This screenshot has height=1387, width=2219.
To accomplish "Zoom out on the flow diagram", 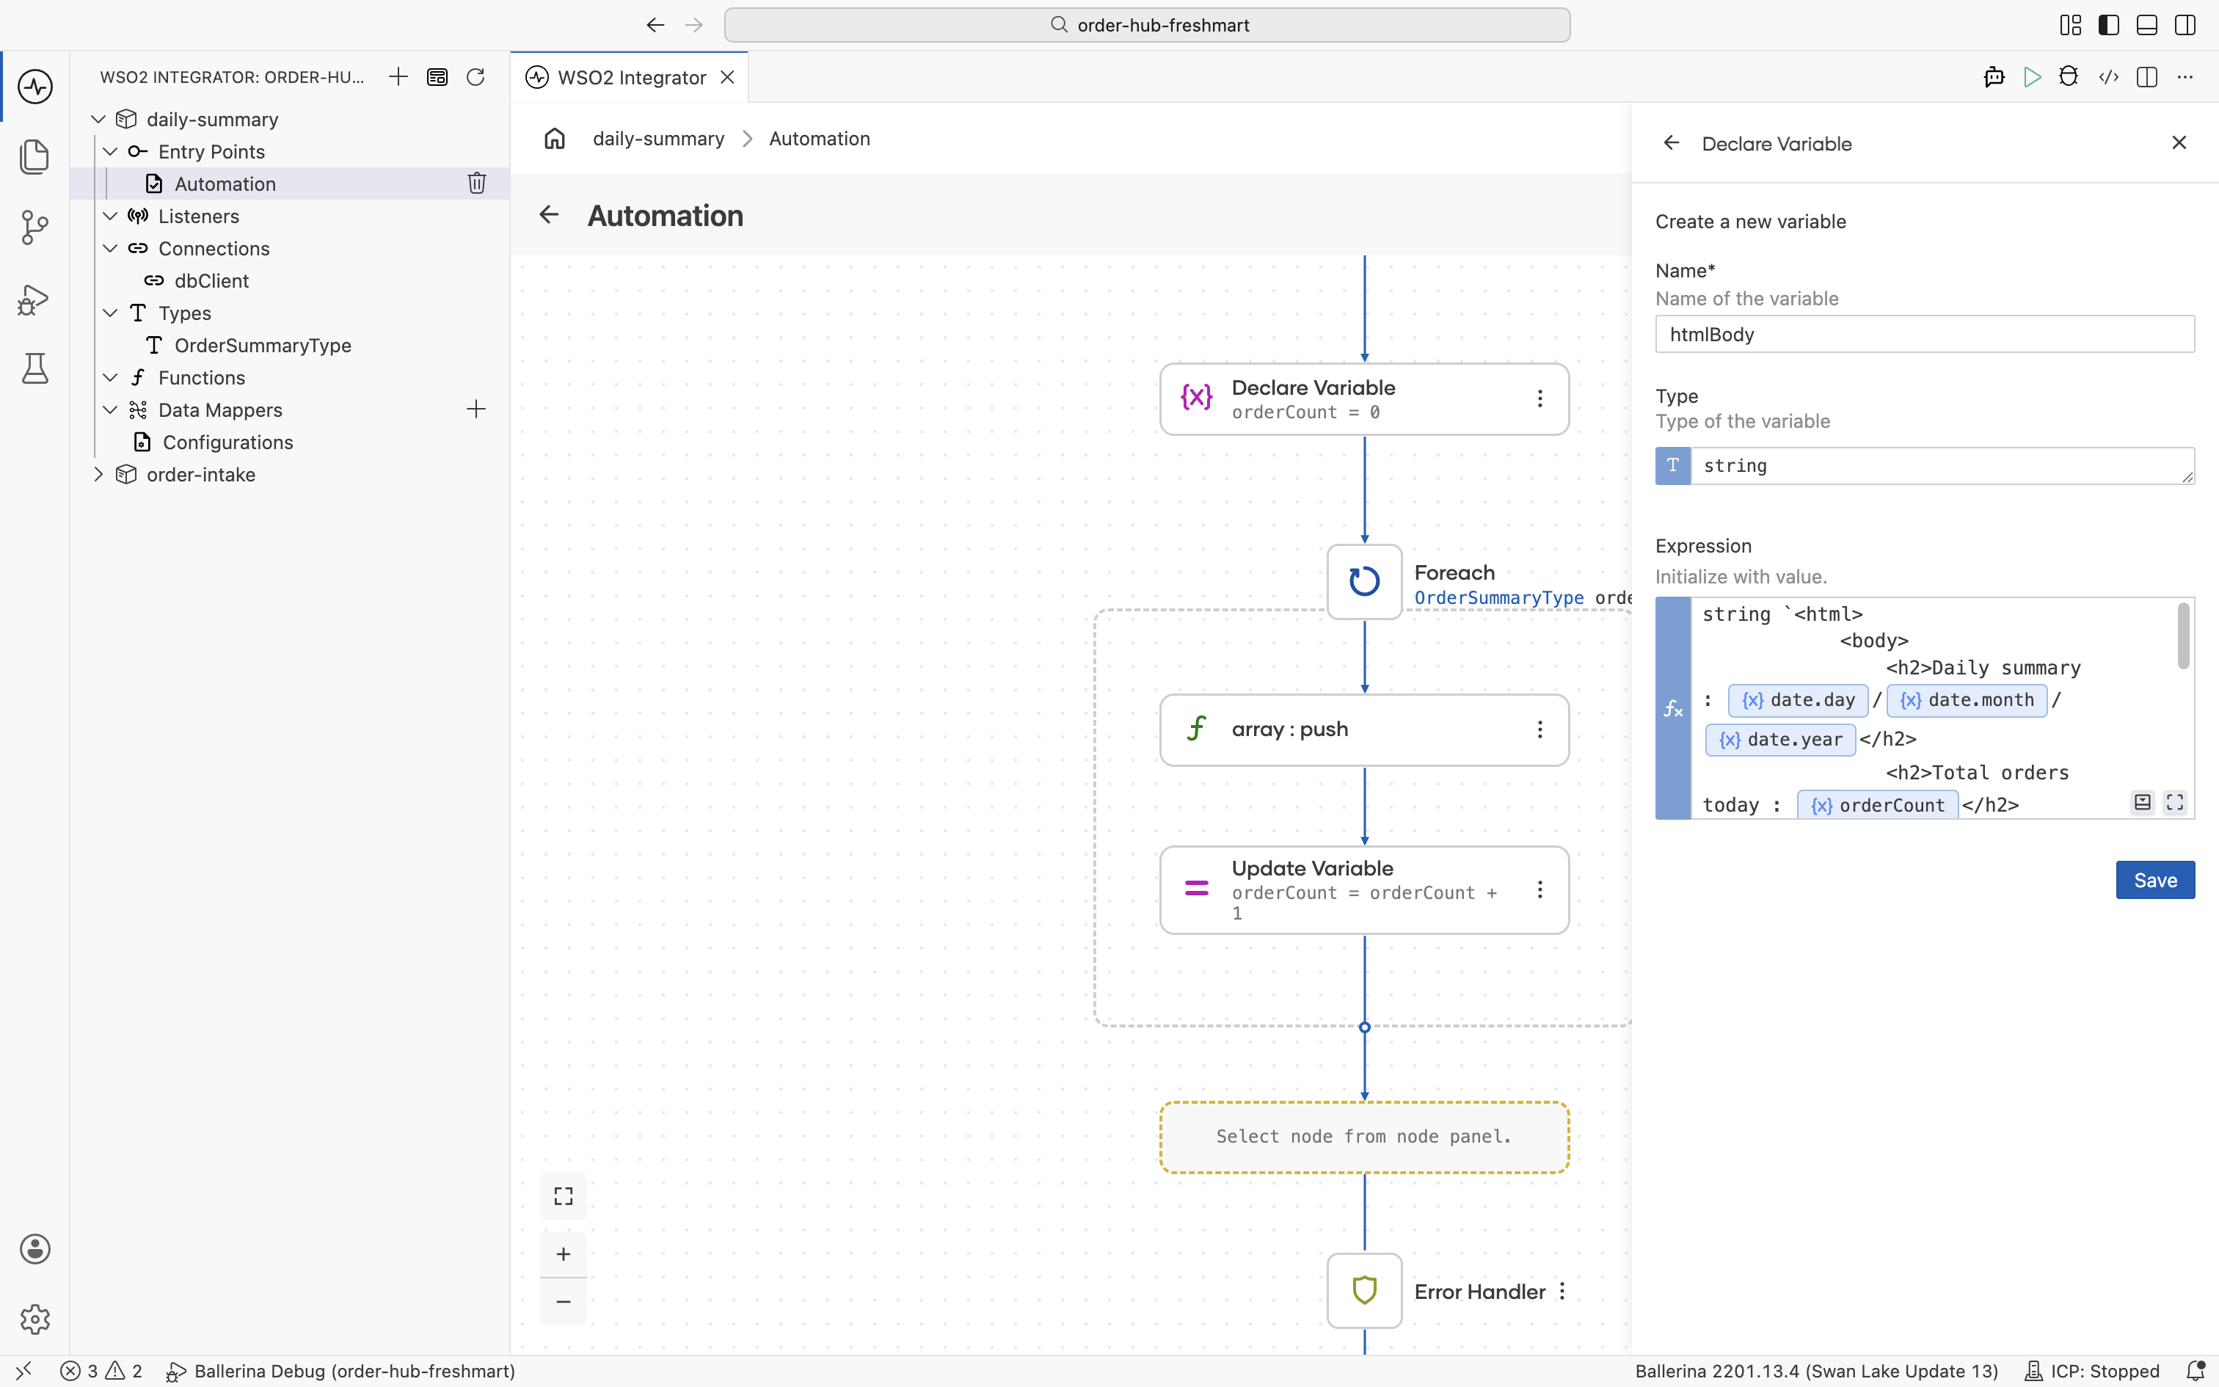I will 563,1302.
